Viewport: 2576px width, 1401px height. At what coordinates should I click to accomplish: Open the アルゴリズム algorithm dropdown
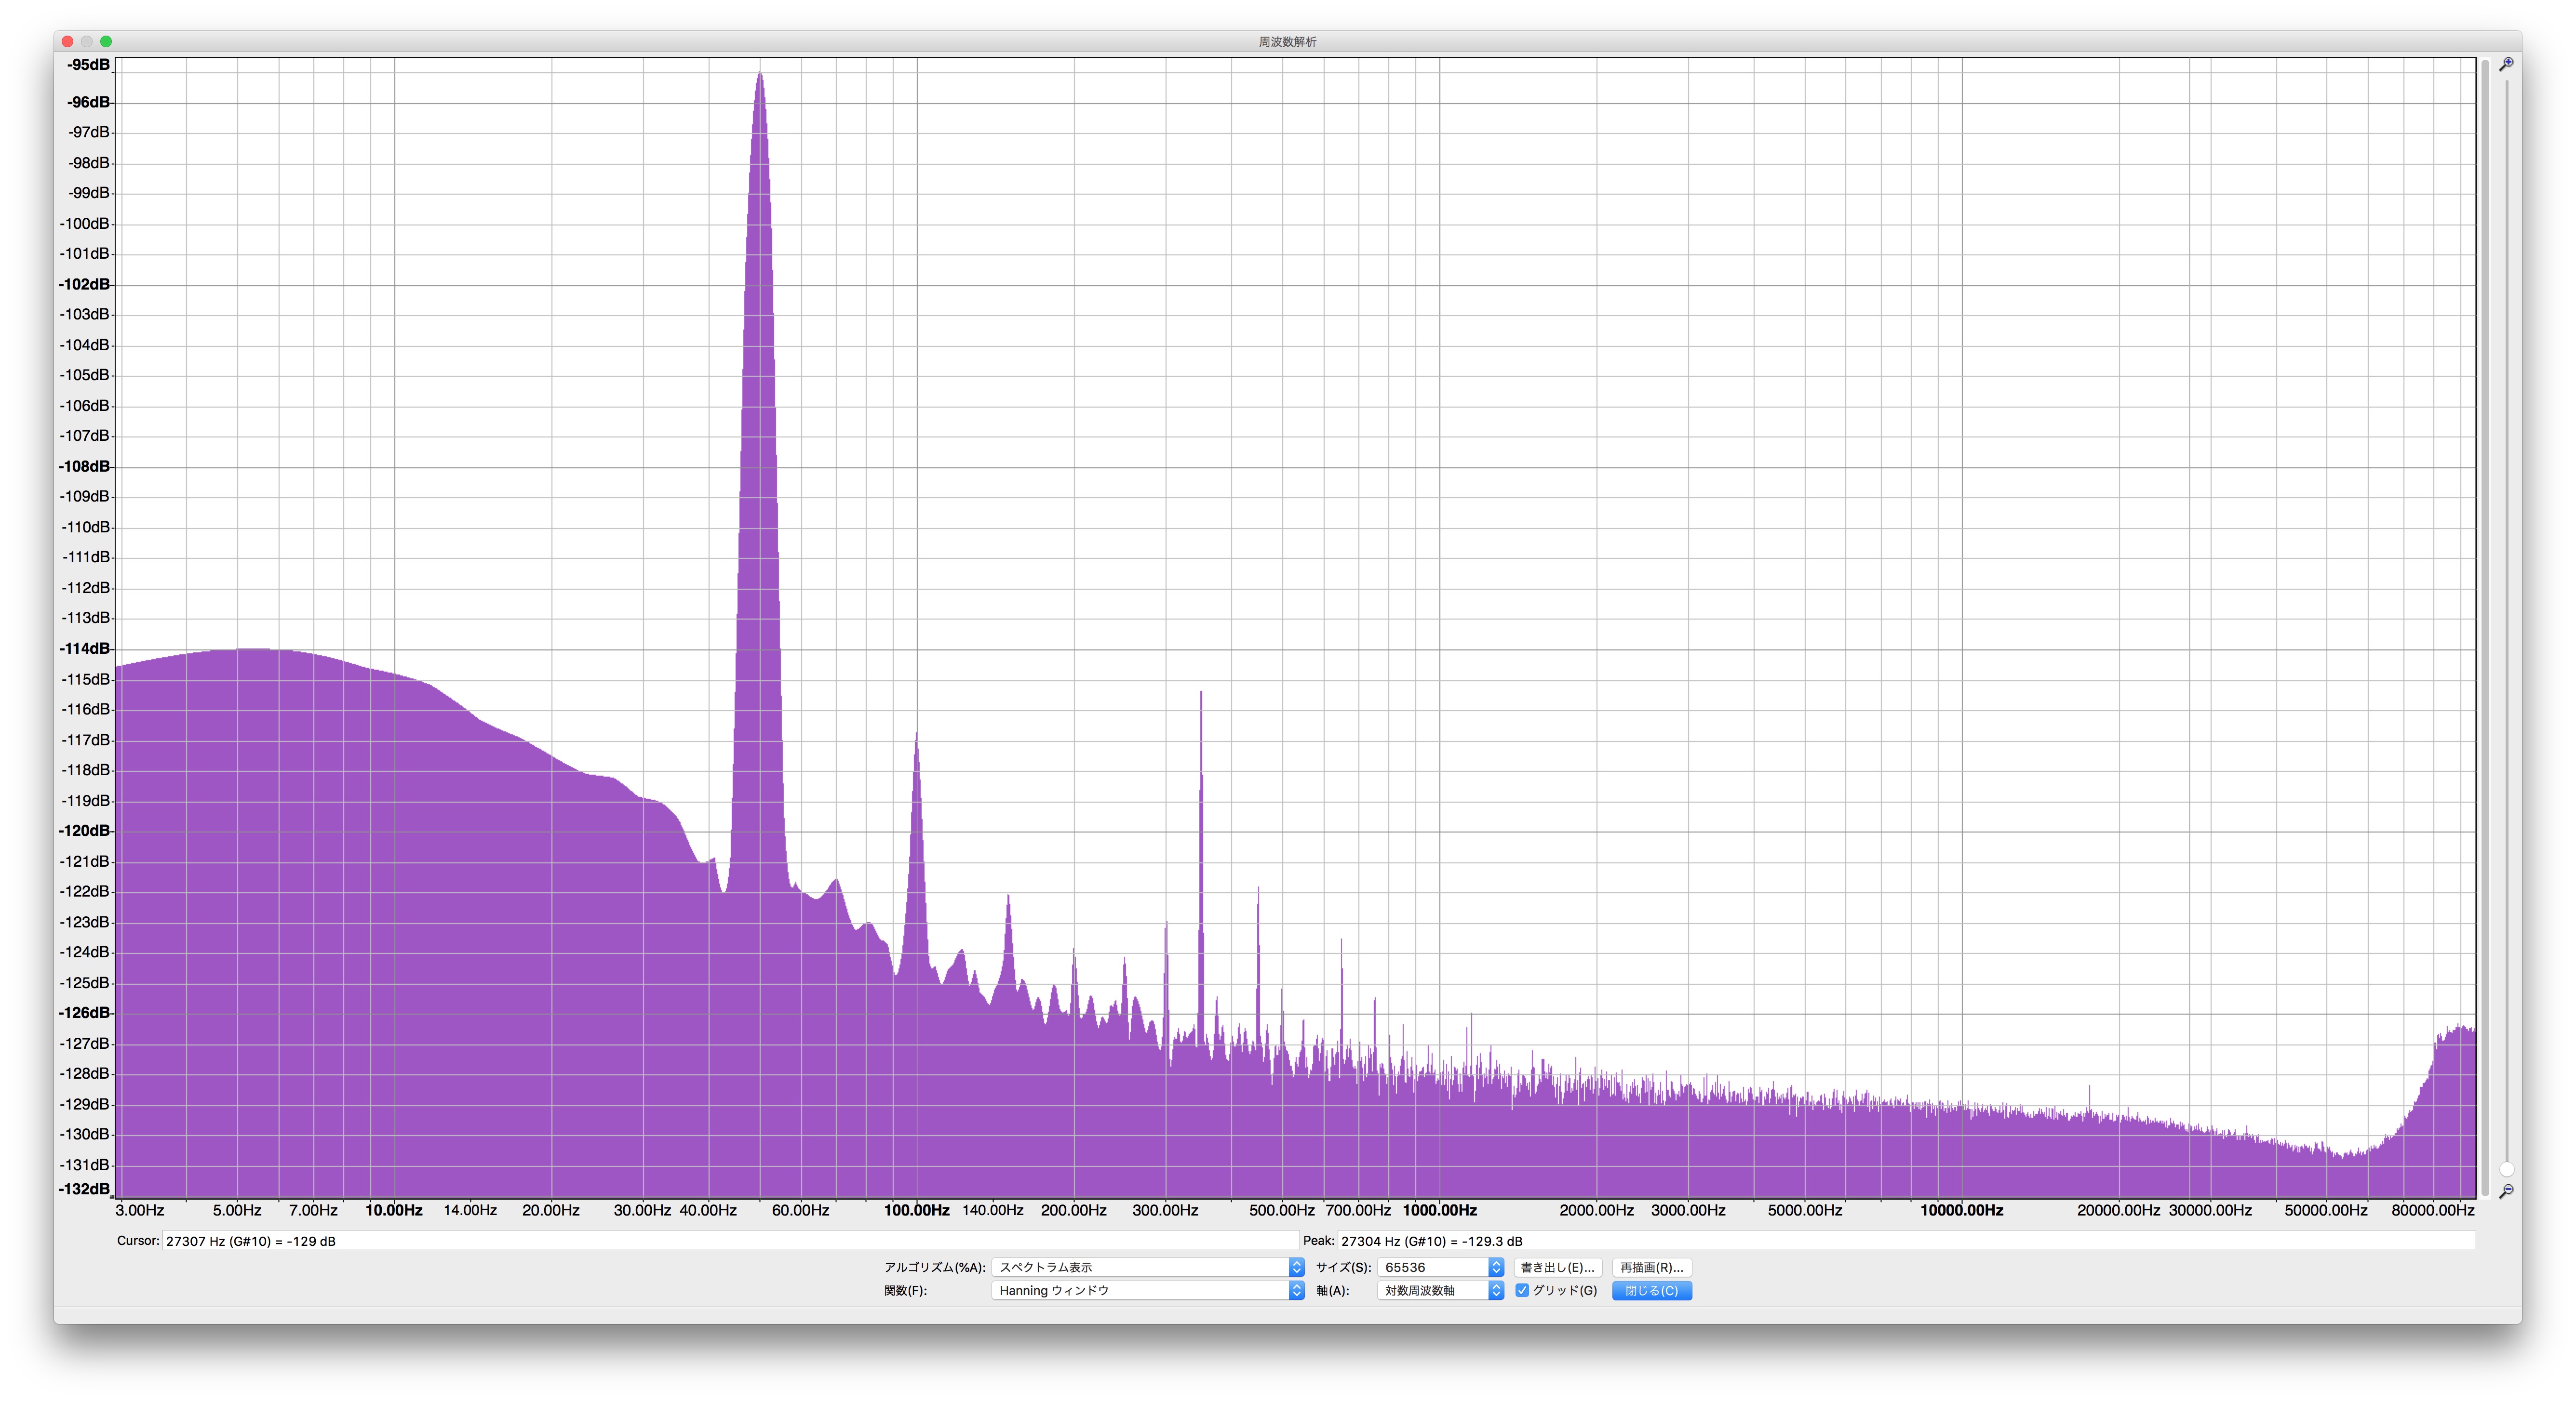[1148, 1267]
